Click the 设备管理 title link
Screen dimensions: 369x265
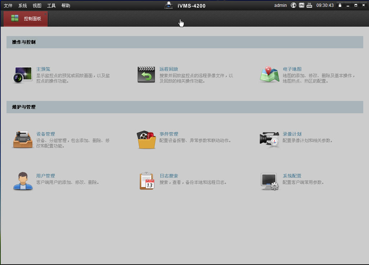[x=45, y=134]
